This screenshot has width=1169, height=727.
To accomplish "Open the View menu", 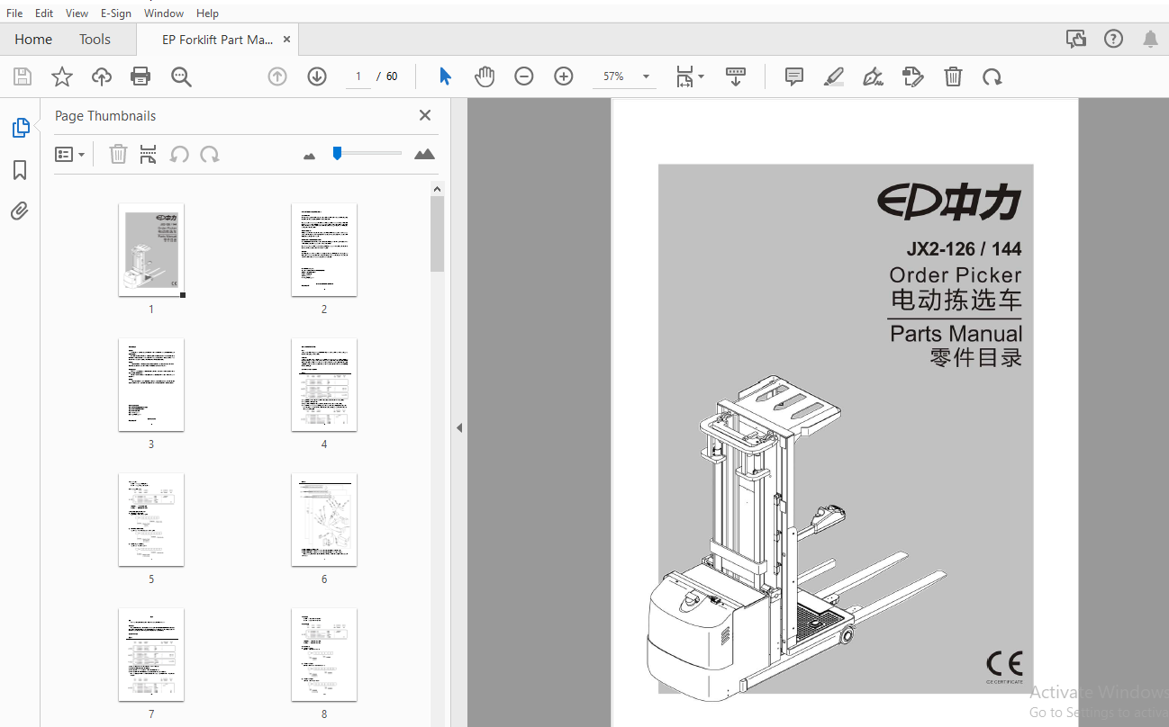I will pyautogui.click(x=77, y=13).
